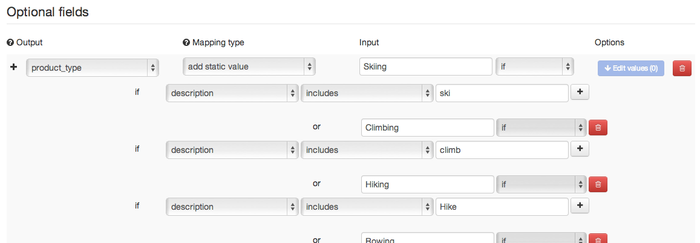Open the description dropdown for climb rule
Screen dimensions: 700x243
click(232, 150)
